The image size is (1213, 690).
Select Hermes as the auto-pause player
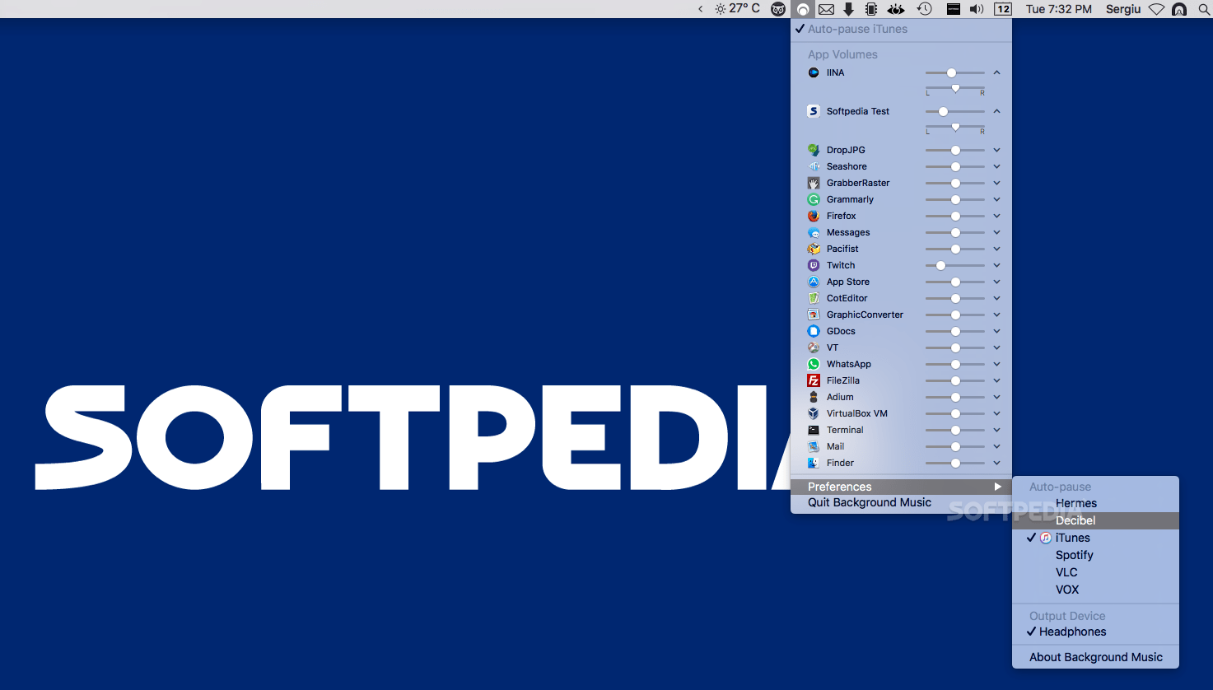[x=1095, y=503]
